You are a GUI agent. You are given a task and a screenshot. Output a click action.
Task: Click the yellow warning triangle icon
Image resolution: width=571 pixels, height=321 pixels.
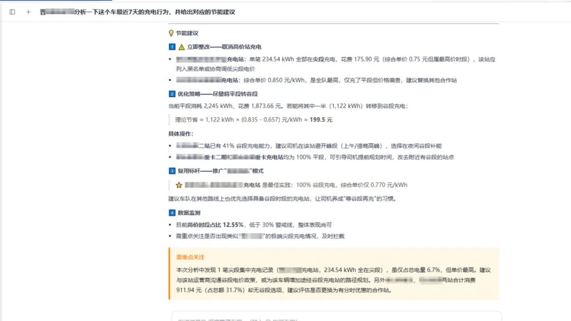181,47
